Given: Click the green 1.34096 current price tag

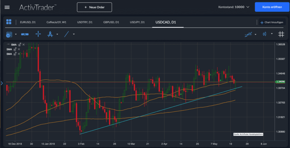Looking at the screenshot, I should pyautogui.click(x=280, y=81).
